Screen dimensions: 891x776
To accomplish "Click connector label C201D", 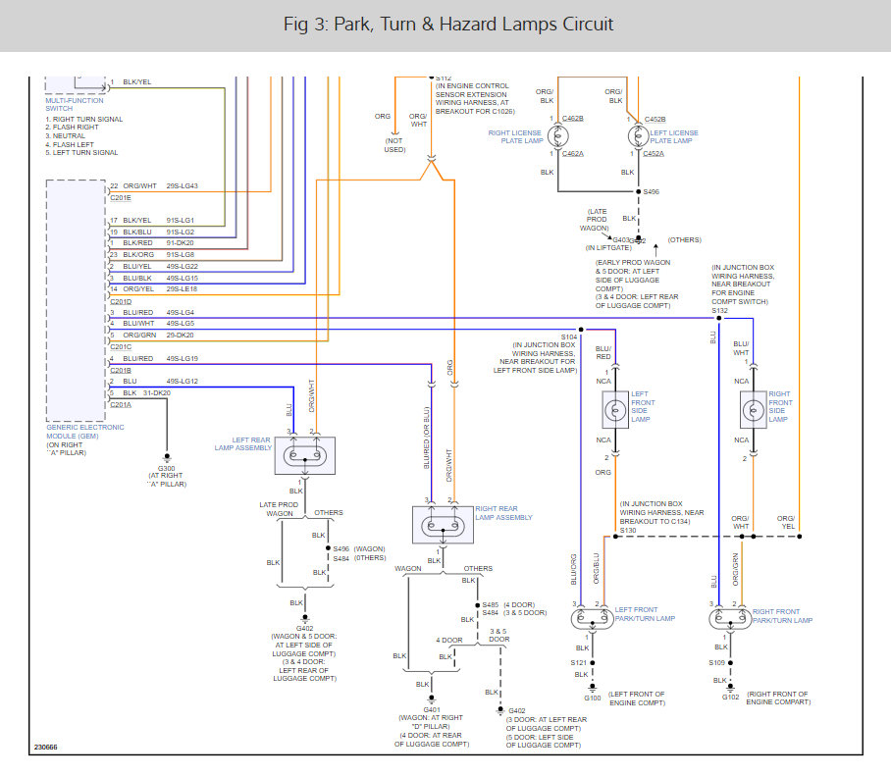I will coord(121,301).
